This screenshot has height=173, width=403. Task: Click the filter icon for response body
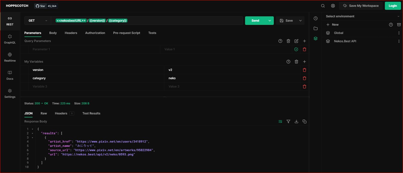(x=288, y=121)
